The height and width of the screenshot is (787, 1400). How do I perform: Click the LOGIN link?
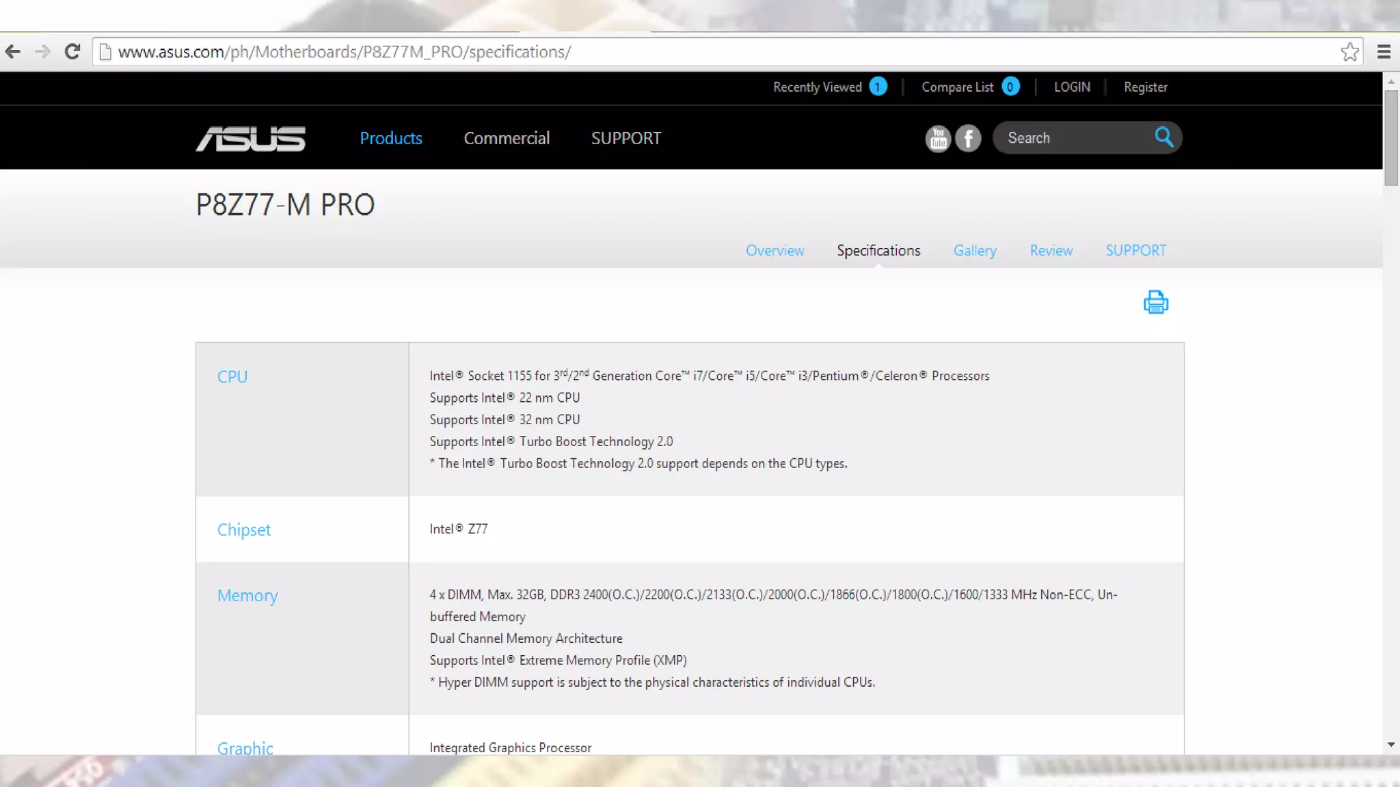pos(1072,87)
